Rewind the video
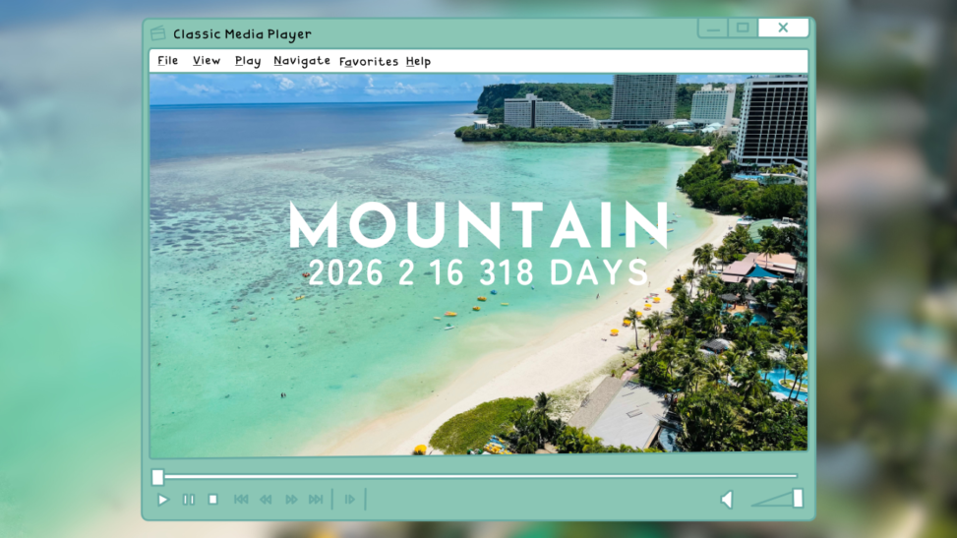 [266, 500]
